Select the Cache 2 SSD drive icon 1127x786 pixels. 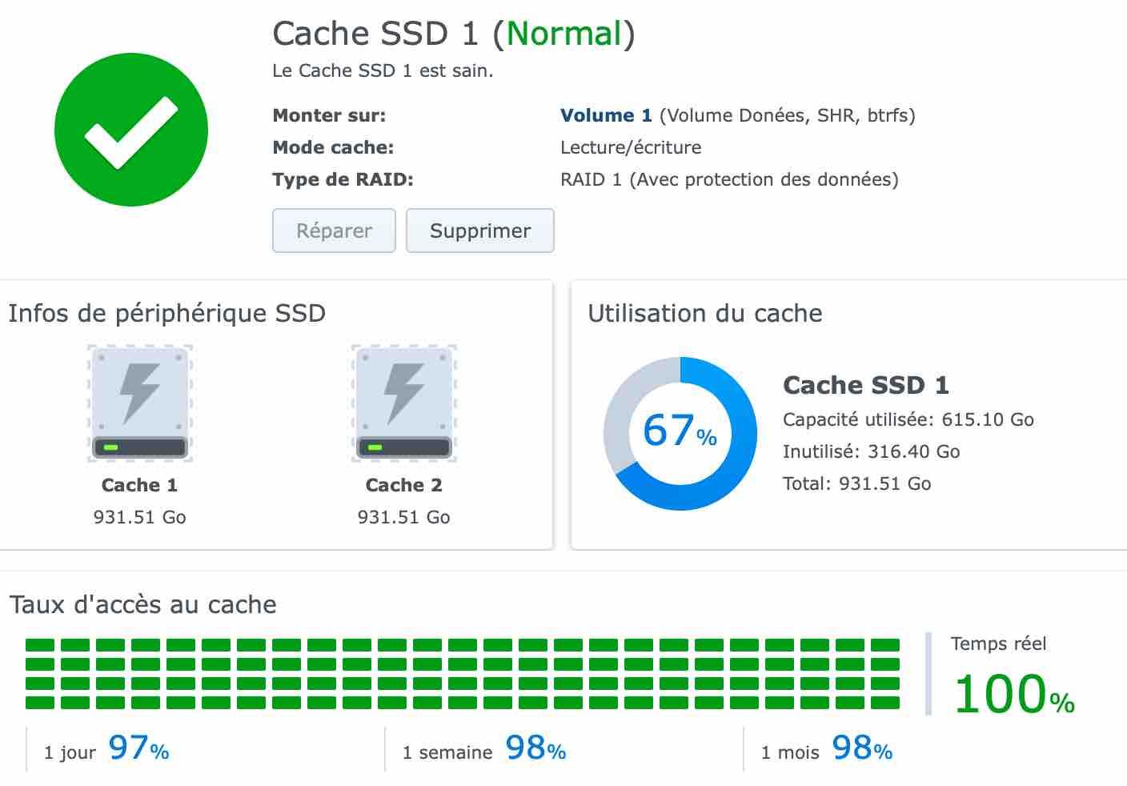(x=404, y=403)
